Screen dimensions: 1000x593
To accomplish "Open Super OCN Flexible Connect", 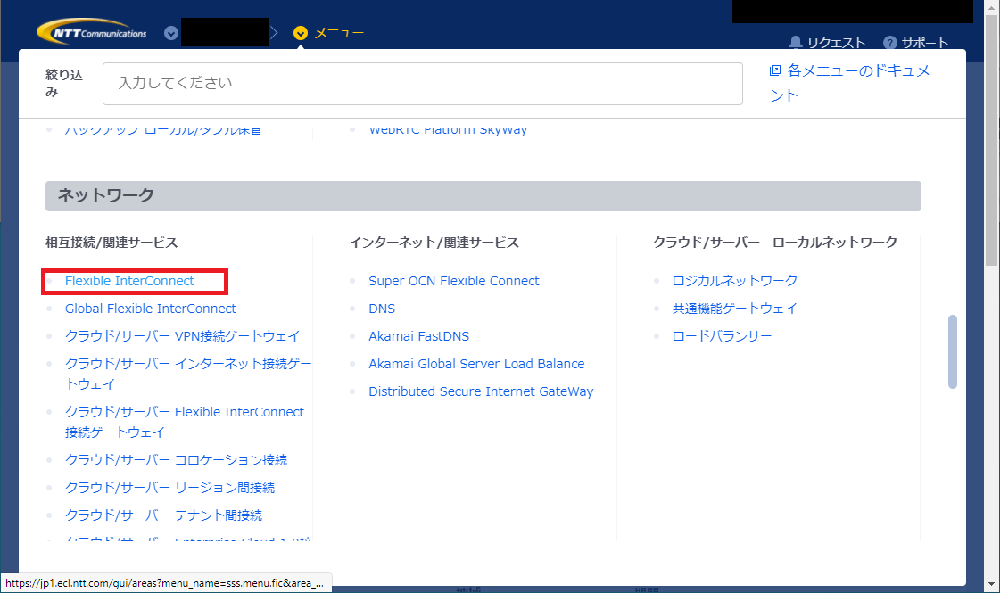I will (x=453, y=281).
